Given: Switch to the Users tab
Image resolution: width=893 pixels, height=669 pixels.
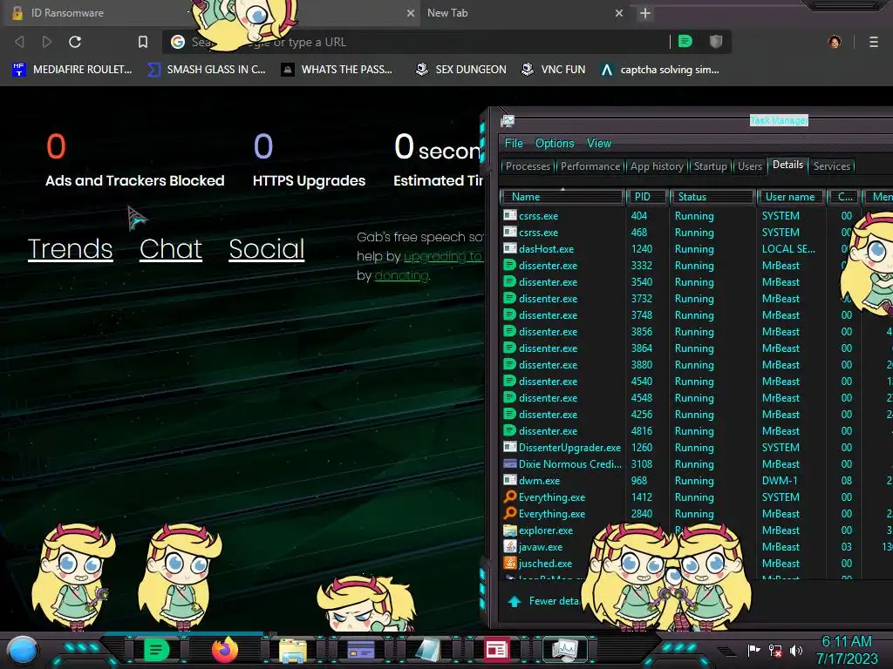Looking at the screenshot, I should pos(749,166).
